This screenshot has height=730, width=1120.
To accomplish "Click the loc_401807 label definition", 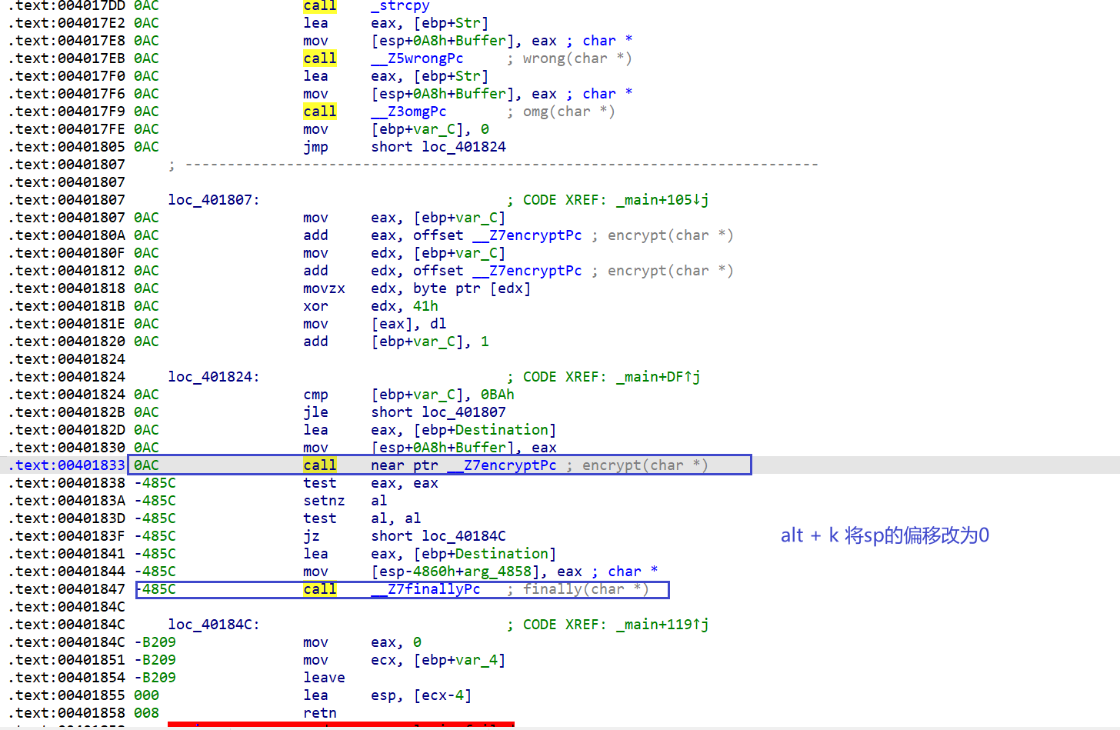I will (x=213, y=200).
